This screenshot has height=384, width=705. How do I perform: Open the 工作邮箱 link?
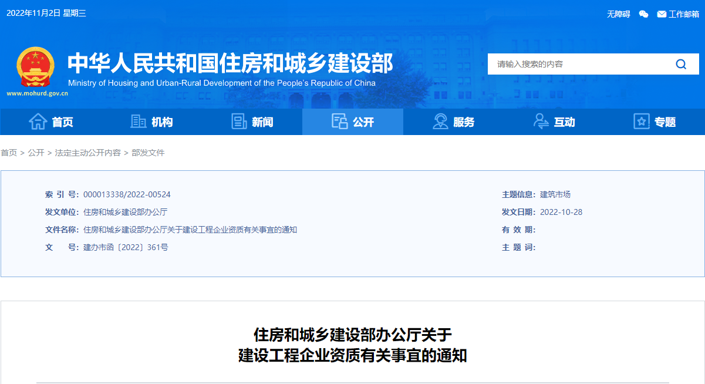coord(684,14)
